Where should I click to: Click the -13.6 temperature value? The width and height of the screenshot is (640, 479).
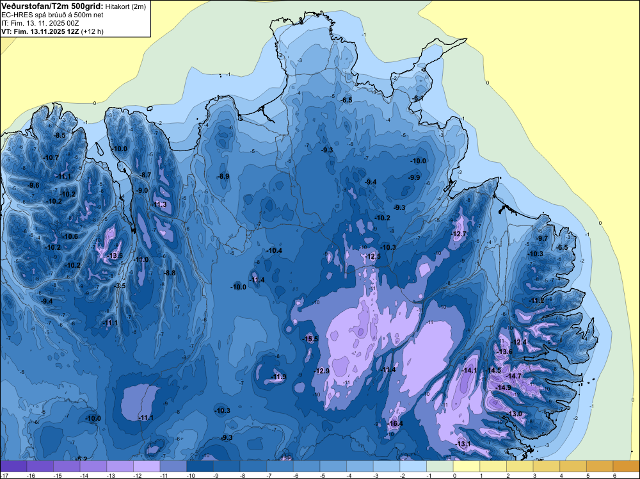(x=504, y=352)
